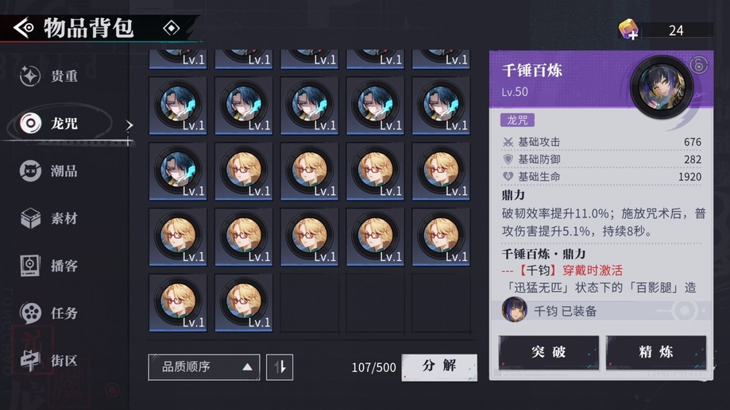This screenshot has width=730, height=410.
Task: Add currency with the gem plus icon
Action: (x=628, y=29)
